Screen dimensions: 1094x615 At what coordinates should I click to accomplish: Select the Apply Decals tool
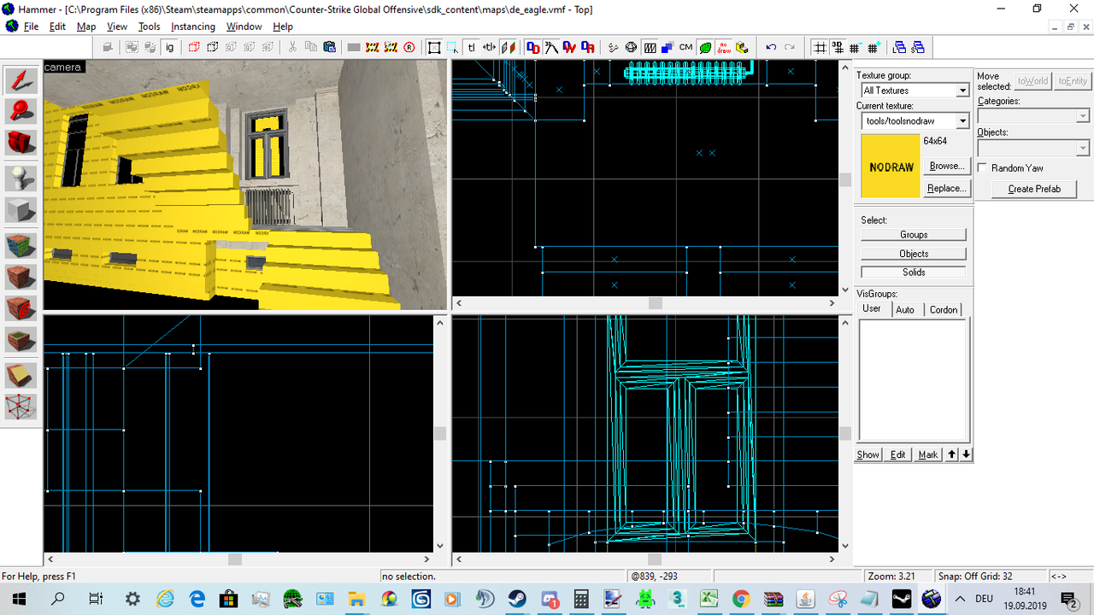(x=21, y=307)
